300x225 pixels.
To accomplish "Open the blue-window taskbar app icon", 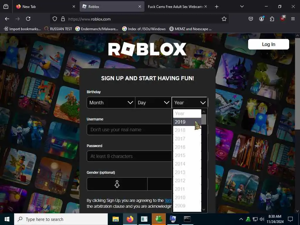I will point(144,219).
